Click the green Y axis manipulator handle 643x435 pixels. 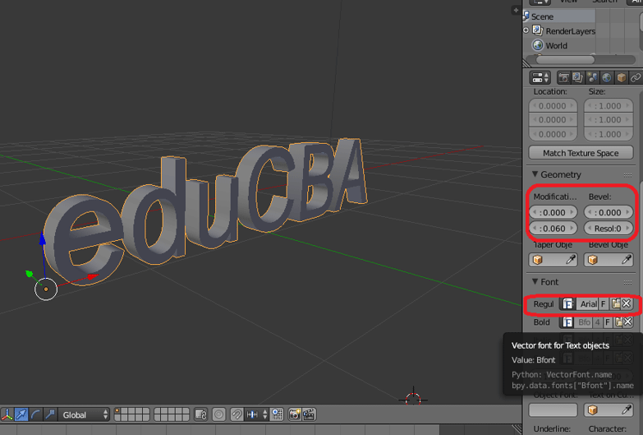pos(30,274)
